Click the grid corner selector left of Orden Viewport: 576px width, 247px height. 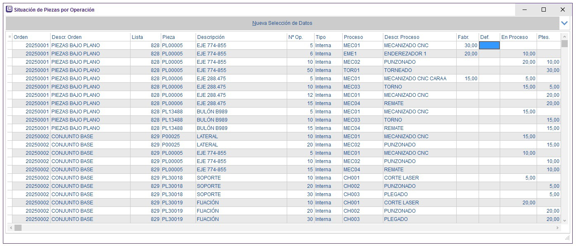click(10, 37)
